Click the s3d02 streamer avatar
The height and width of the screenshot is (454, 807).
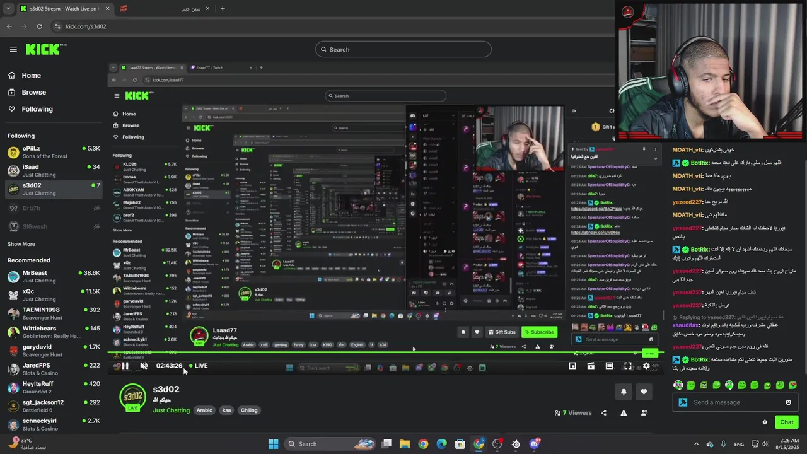132,397
